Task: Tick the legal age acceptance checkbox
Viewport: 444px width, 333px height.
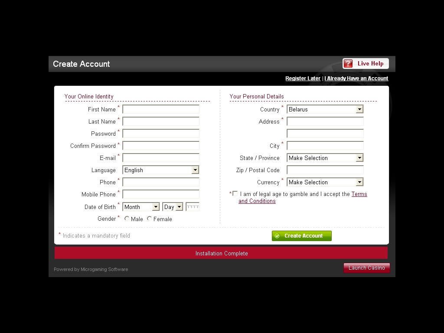Action: click(x=235, y=194)
